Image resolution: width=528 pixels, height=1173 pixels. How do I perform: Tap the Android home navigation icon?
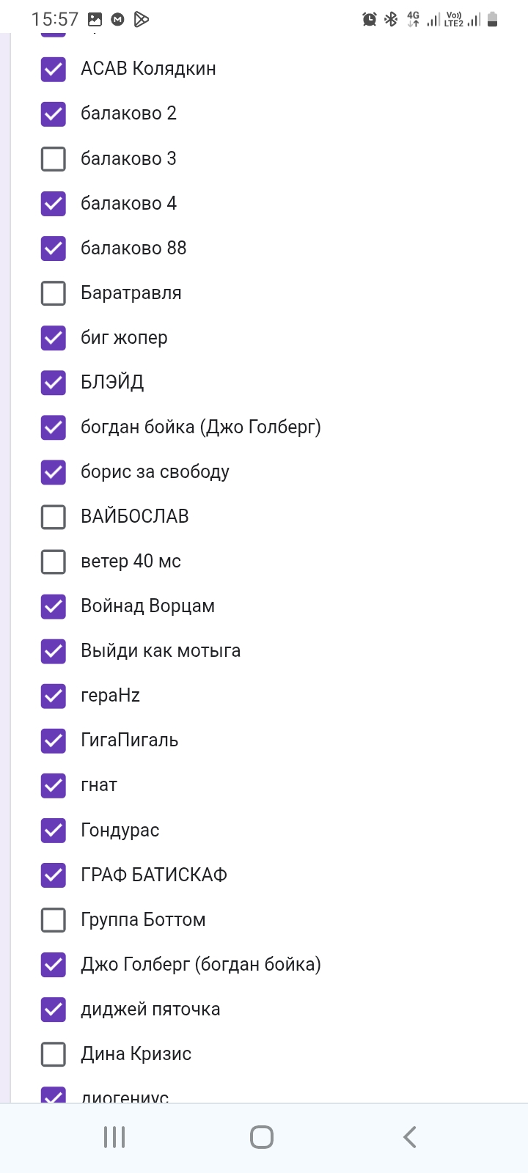coord(262,1137)
